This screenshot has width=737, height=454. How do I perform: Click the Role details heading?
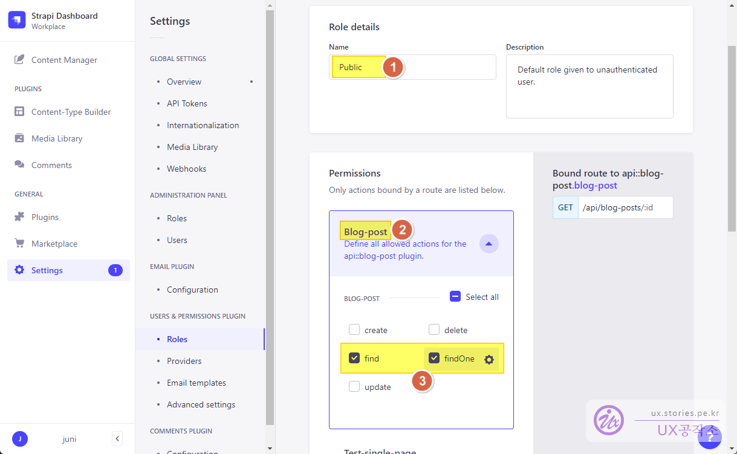354,27
